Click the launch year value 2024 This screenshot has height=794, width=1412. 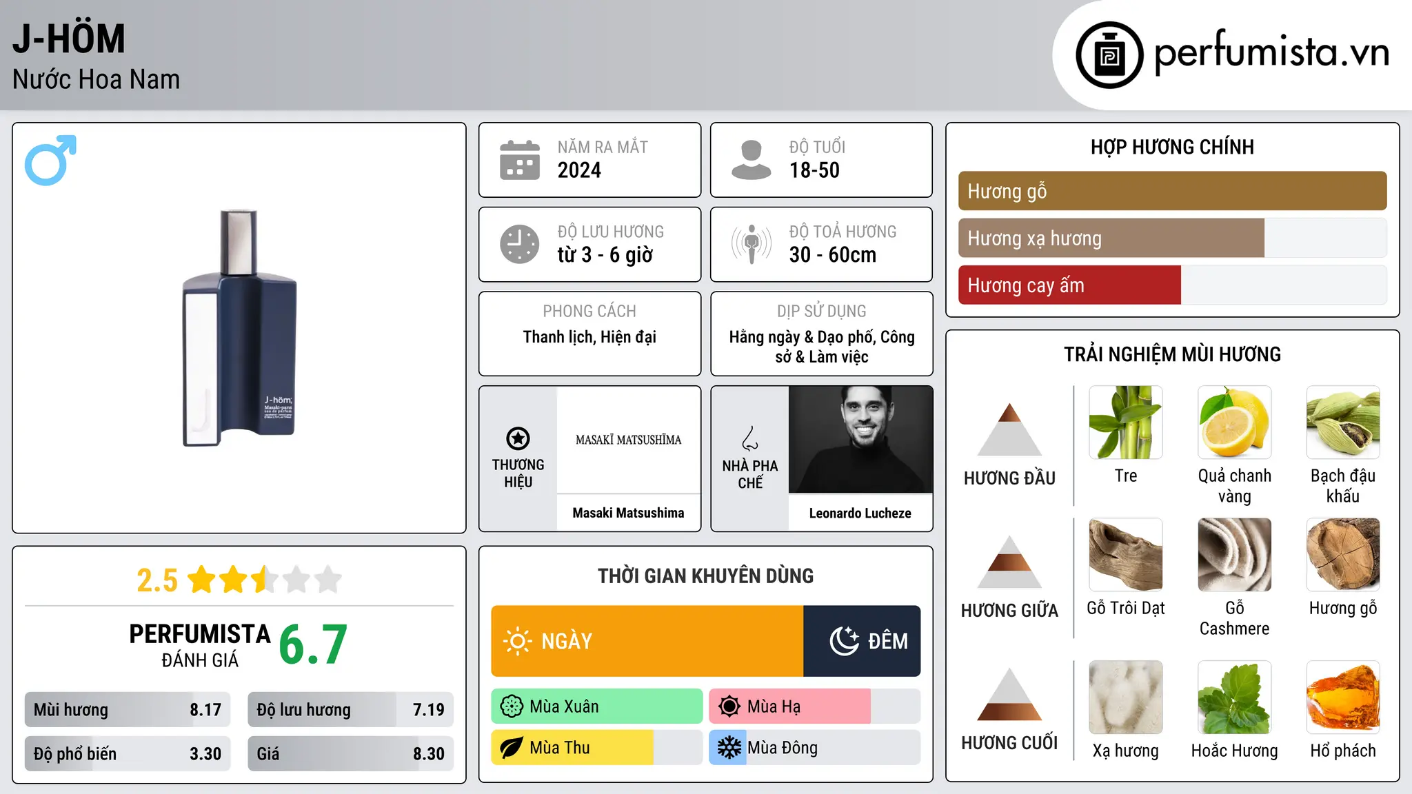point(579,170)
